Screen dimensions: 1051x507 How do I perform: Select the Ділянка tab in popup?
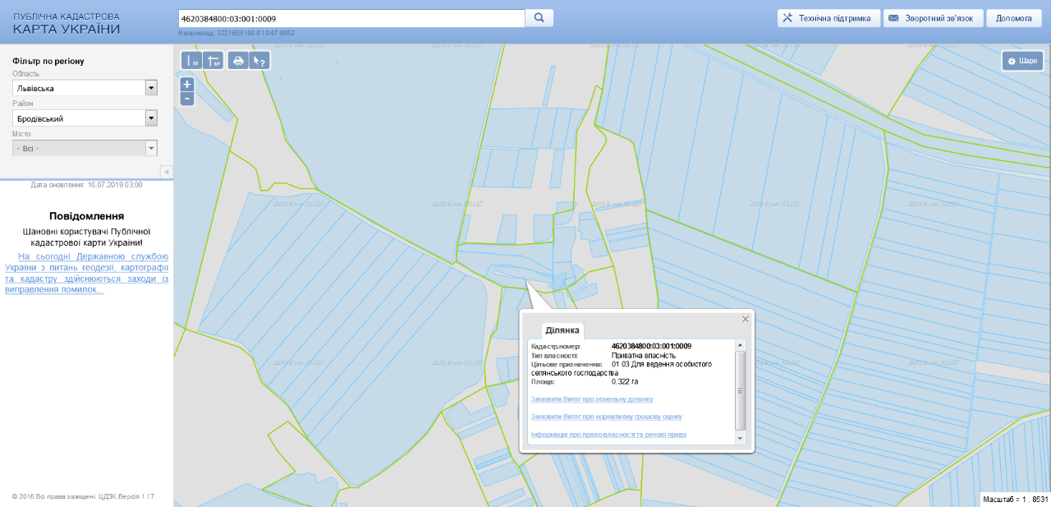tap(562, 330)
